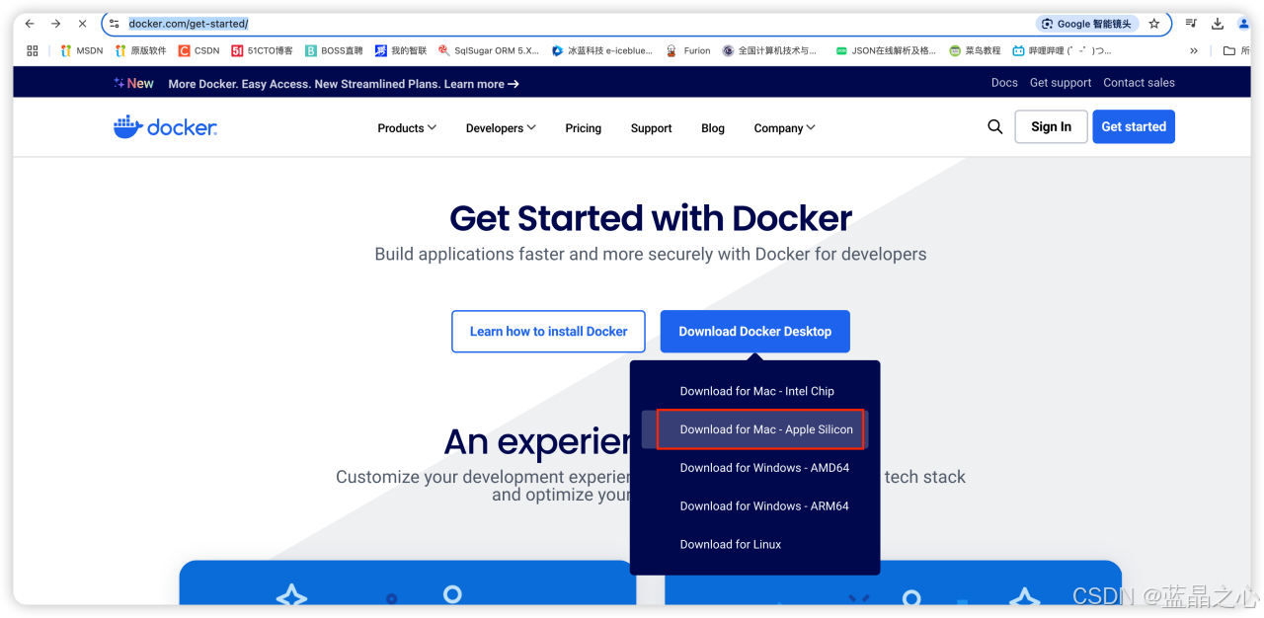Open the apps grid in bookmarks bar
This screenshot has width=1264, height=618.
tap(33, 50)
